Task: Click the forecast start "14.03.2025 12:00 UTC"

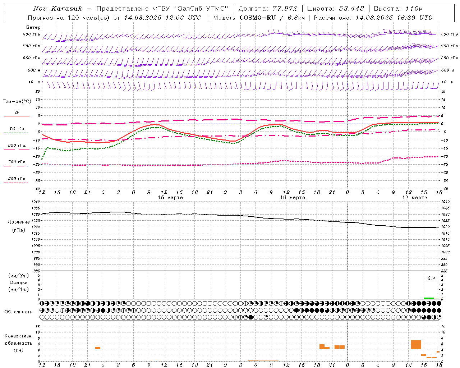Action: point(162,18)
